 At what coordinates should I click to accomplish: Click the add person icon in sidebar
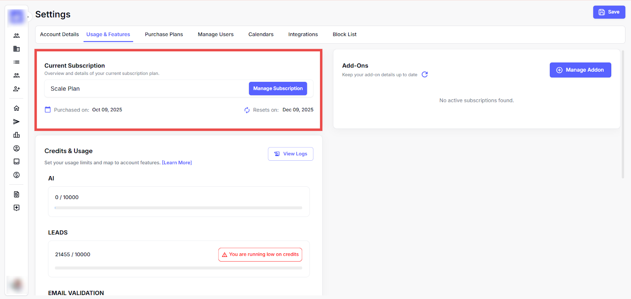(x=17, y=89)
